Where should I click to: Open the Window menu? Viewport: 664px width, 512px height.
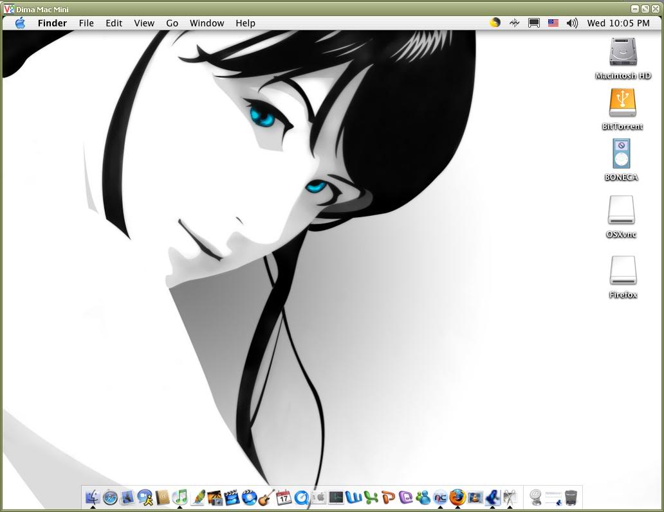[x=207, y=23]
